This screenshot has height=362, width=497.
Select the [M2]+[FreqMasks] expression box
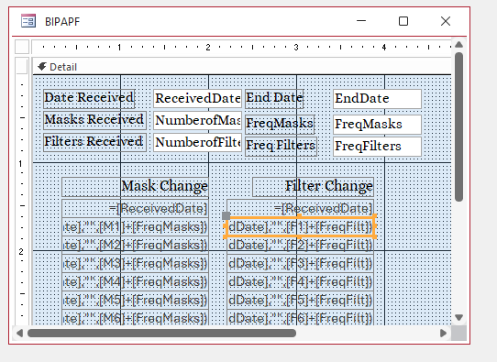pyautogui.click(x=136, y=245)
